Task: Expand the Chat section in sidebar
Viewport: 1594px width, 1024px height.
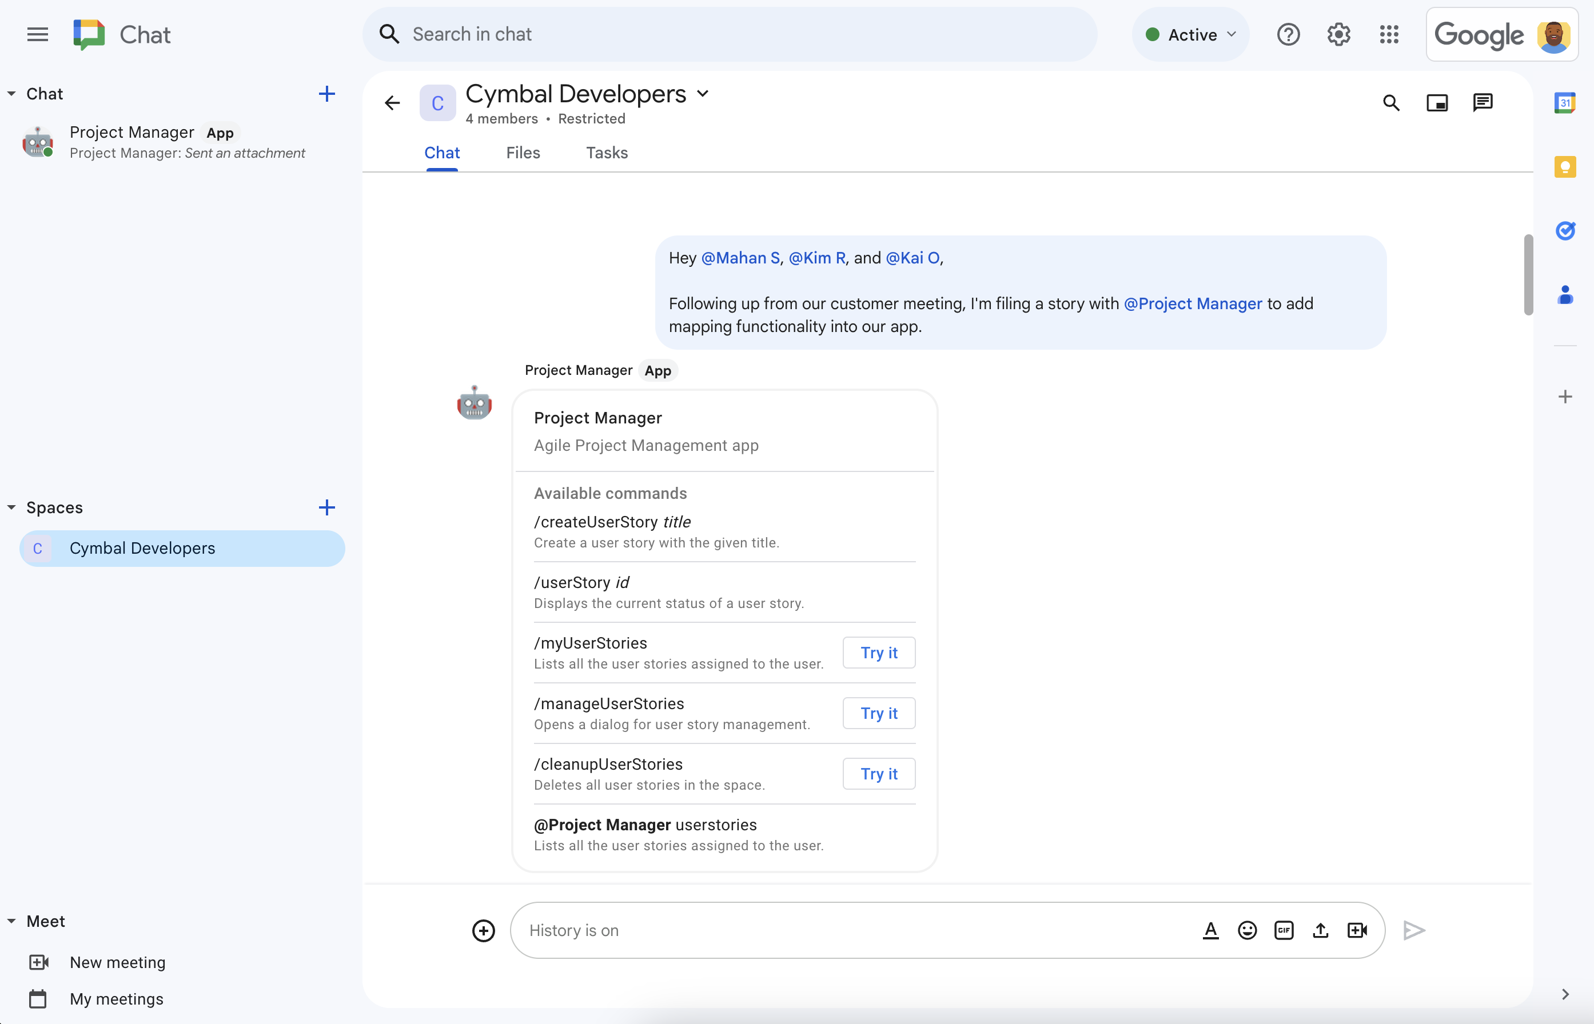Action: click(x=13, y=94)
